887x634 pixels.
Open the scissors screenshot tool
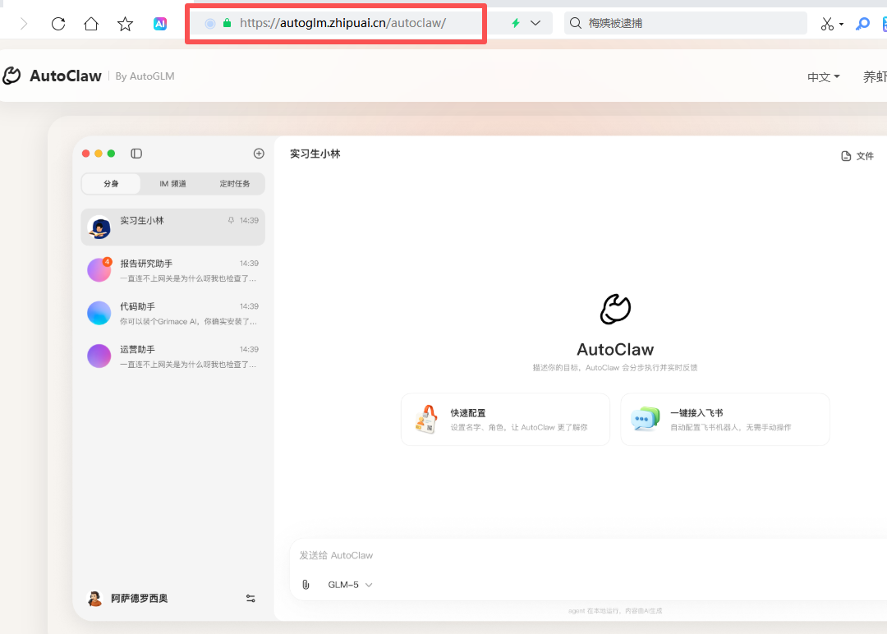827,24
